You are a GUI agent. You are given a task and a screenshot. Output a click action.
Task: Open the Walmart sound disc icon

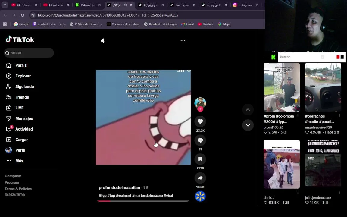[200, 196]
